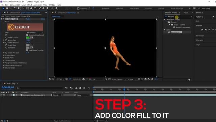Select the arrow Selection tool
The height and width of the screenshot is (122, 216).
(3, 8)
